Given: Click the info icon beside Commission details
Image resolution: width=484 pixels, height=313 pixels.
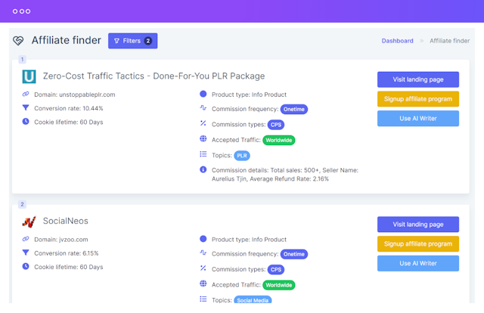Looking at the screenshot, I should 203,170.
